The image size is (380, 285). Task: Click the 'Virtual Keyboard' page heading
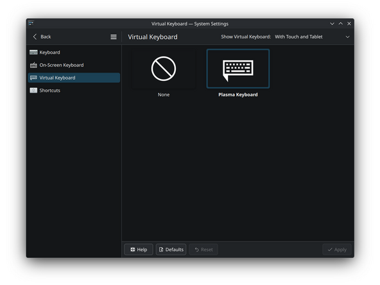[x=153, y=37]
